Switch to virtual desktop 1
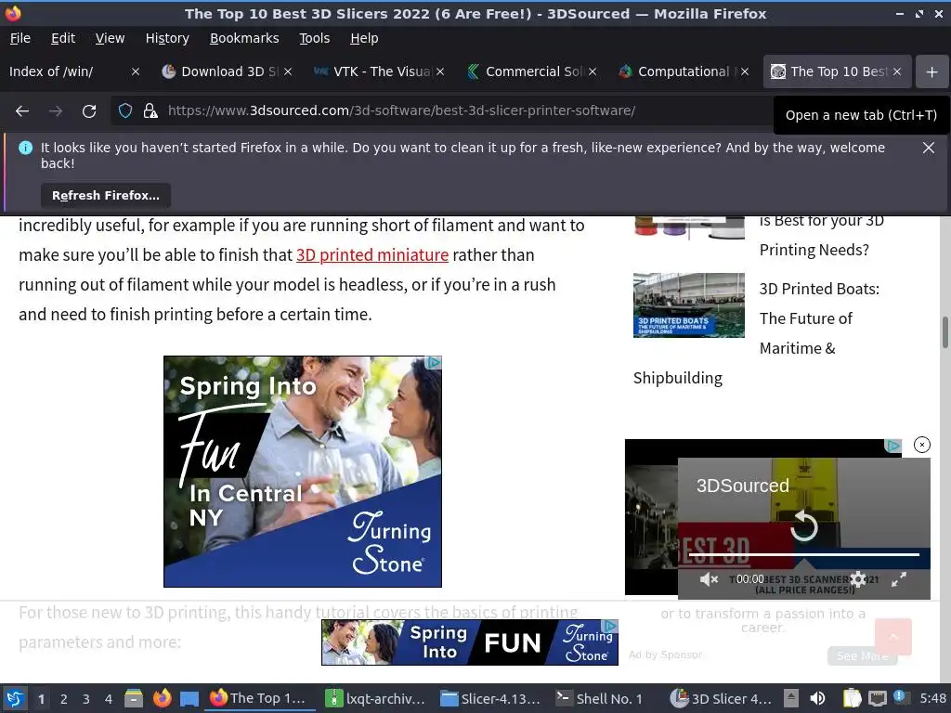Viewport: 951px width, 713px height. pyautogui.click(x=41, y=699)
